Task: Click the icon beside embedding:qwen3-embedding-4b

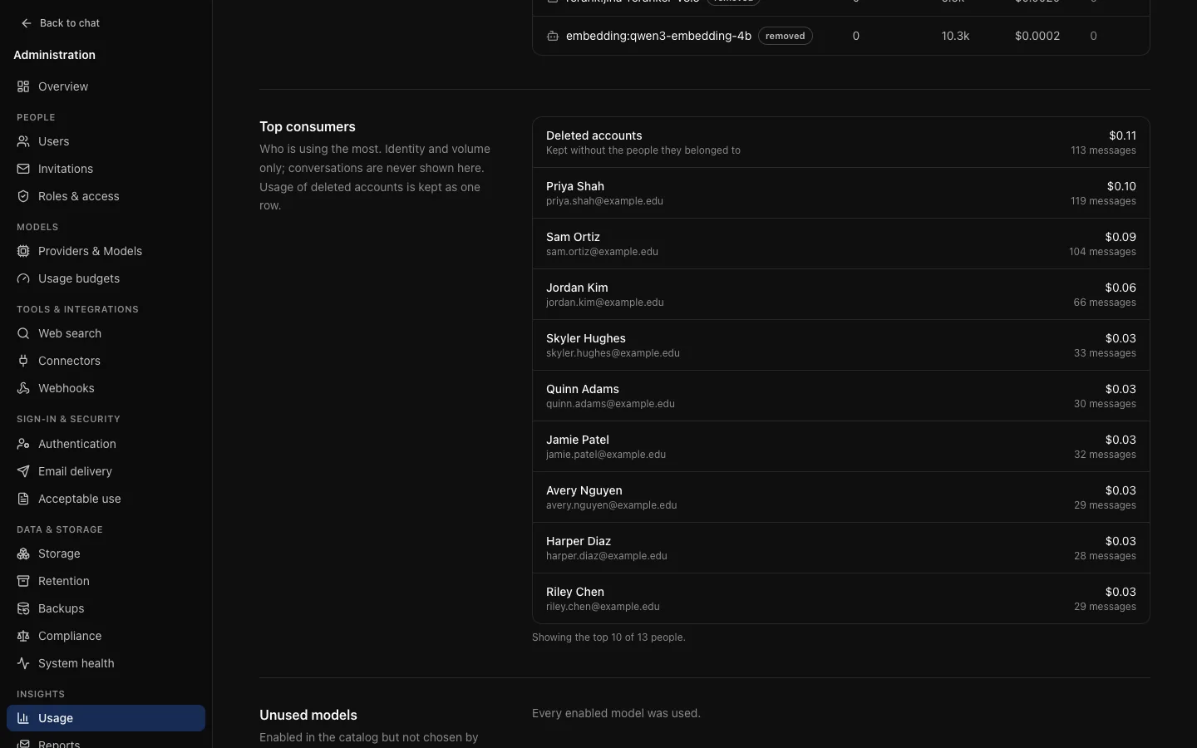Action: 553,36
